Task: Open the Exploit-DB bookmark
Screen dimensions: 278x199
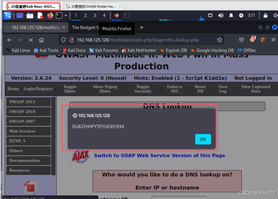Action: pyautogui.click(x=173, y=50)
